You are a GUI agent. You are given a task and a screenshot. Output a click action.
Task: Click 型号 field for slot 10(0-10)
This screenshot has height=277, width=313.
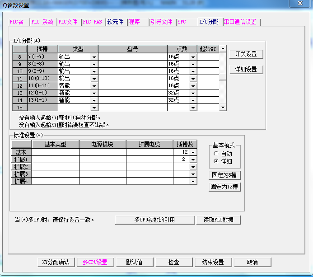[x=132, y=79]
